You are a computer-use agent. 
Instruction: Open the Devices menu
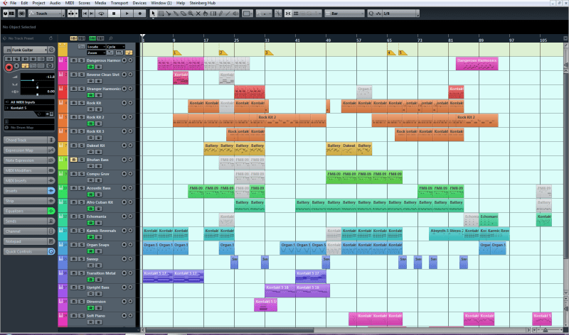[139, 3]
